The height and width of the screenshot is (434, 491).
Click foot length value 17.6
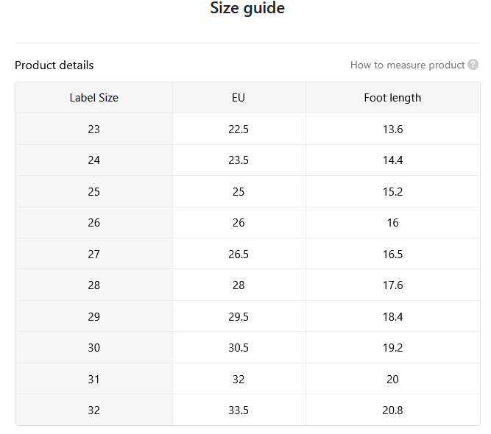[x=392, y=285]
